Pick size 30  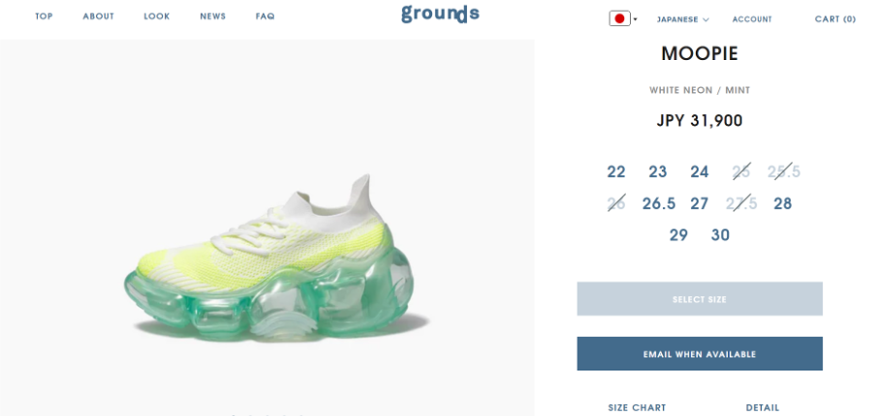[721, 235]
